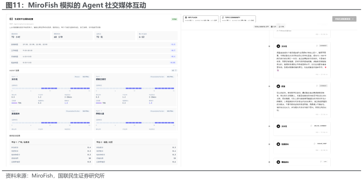Viewport: 363px width, 180px height.
Task: Click the chat bubble icon in TOPIC COMMUNITY tab
Action: pos(223,17)
